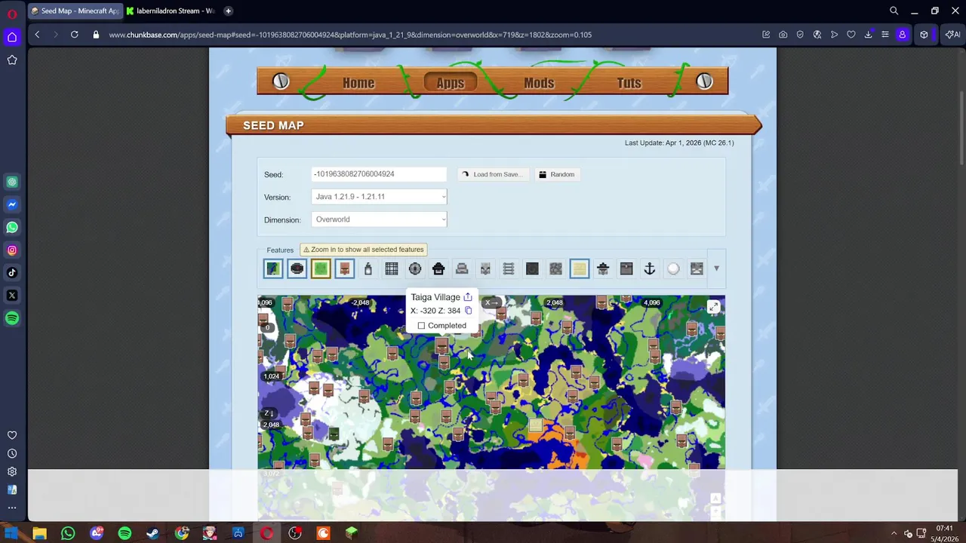Open the Home menu
This screenshot has height=543, width=966.
[x=358, y=83]
